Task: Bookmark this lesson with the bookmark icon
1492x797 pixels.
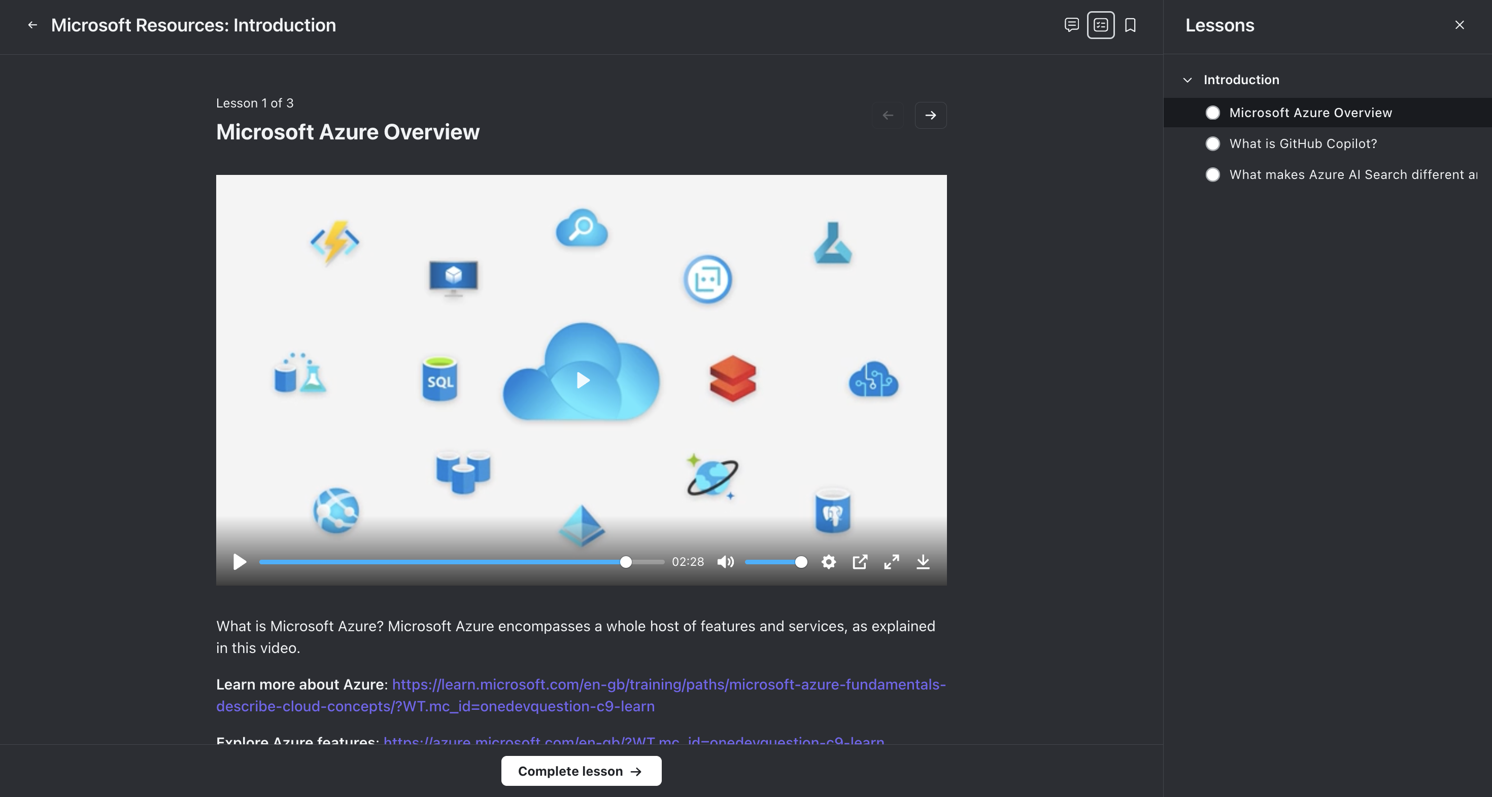Action: 1130,25
